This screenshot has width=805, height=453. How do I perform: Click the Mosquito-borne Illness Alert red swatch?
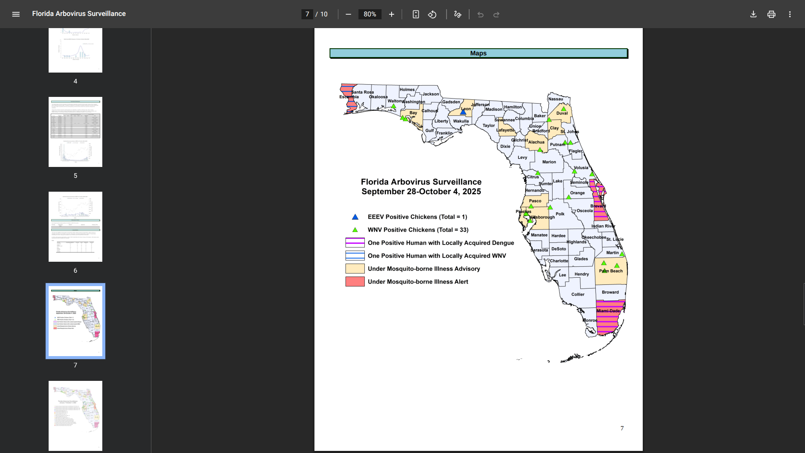[x=355, y=281]
